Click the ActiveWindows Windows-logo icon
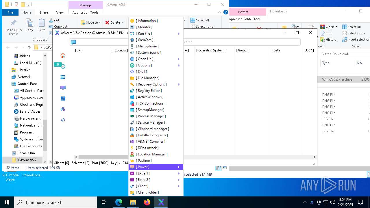 (x=132, y=97)
